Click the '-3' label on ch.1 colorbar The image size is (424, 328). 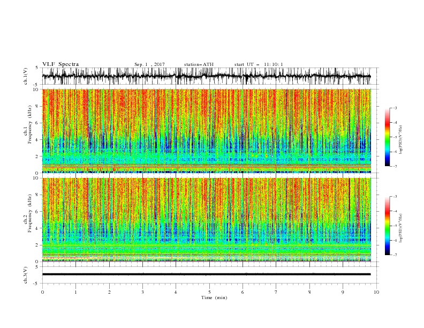click(x=395, y=108)
